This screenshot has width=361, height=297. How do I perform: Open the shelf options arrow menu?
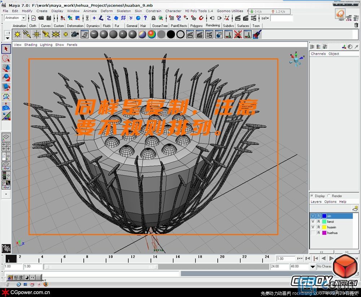click(x=7, y=38)
